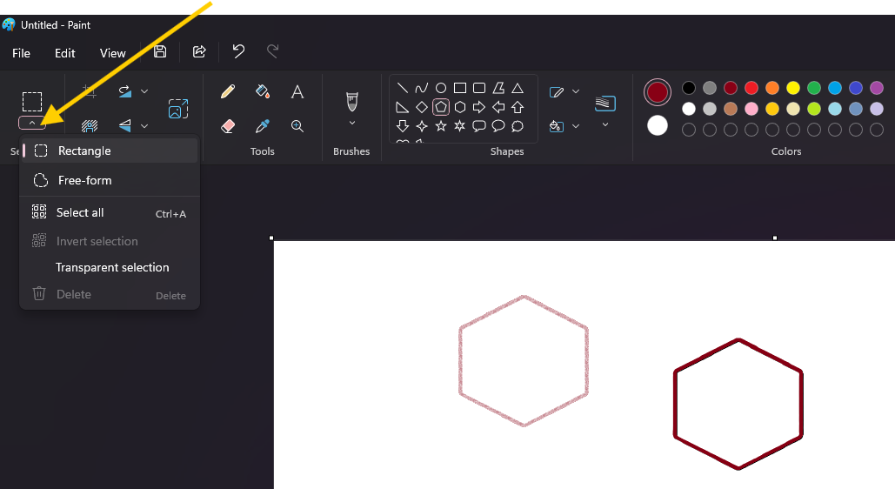Select the Fill bucket tool

pos(262,91)
